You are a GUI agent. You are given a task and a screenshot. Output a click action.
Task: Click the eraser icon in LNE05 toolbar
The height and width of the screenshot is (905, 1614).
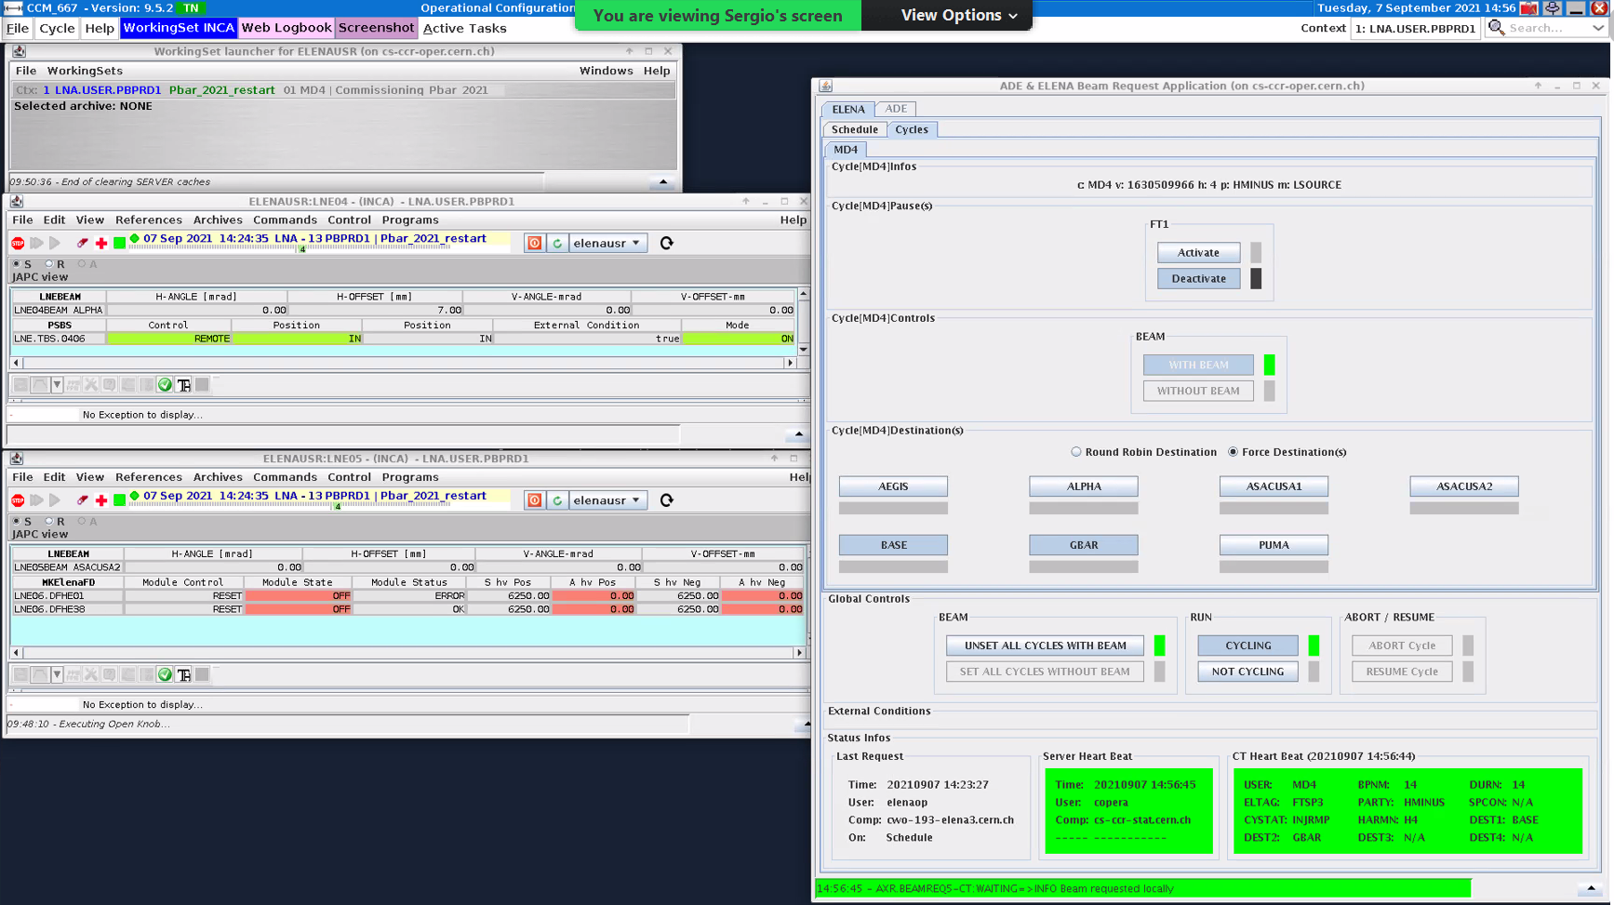[x=82, y=500]
